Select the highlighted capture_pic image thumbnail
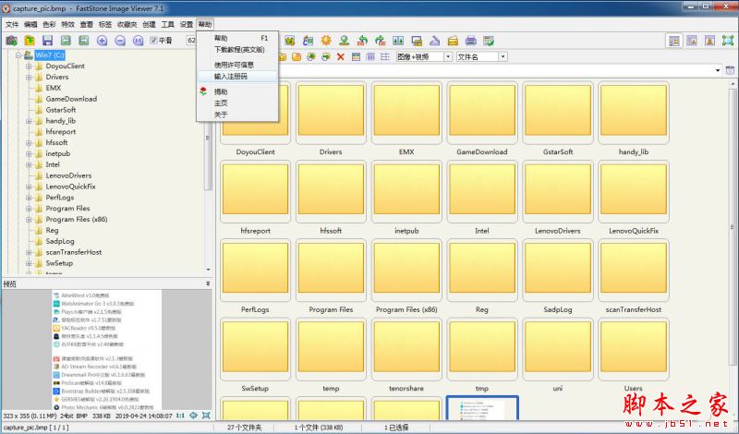The image size is (739, 434). (x=482, y=408)
